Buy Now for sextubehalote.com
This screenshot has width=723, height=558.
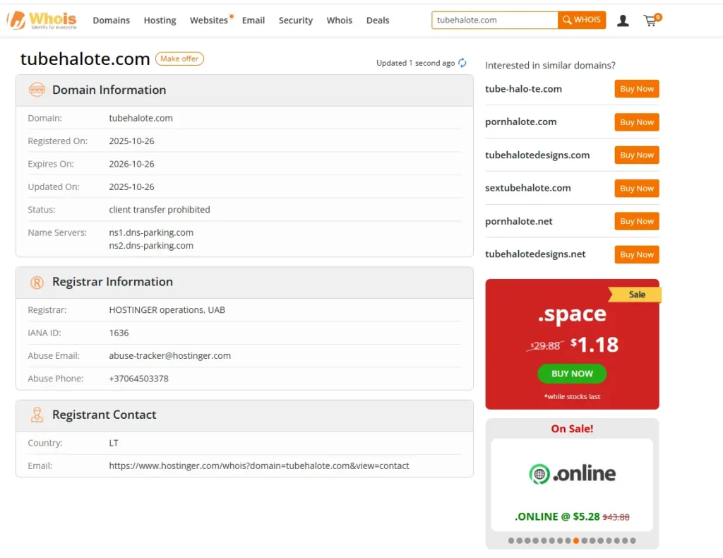point(636,188)
